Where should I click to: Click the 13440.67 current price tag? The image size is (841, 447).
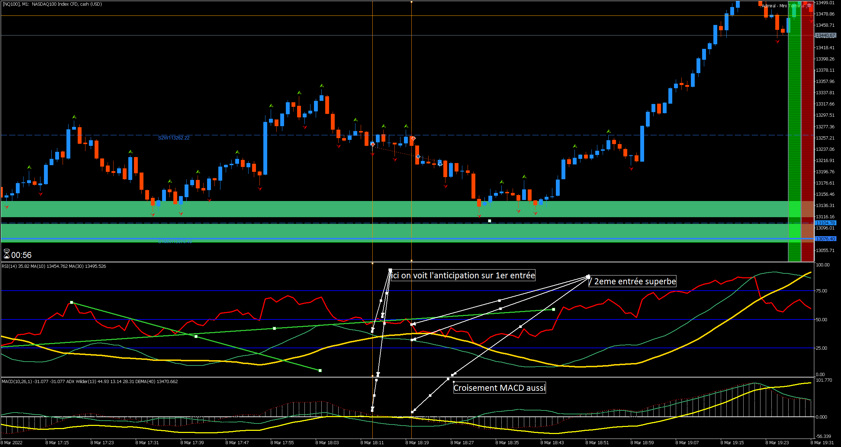[x=825, y=35]
